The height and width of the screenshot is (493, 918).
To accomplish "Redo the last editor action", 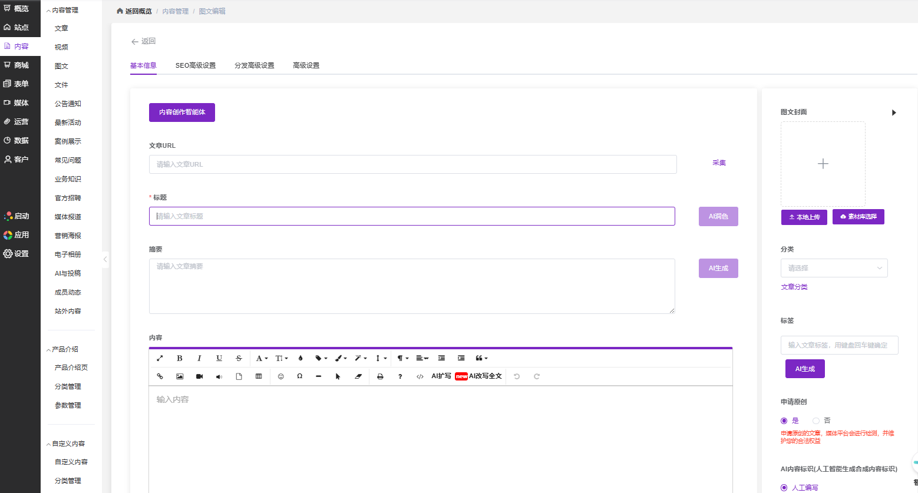I will (x=537, y=376).
